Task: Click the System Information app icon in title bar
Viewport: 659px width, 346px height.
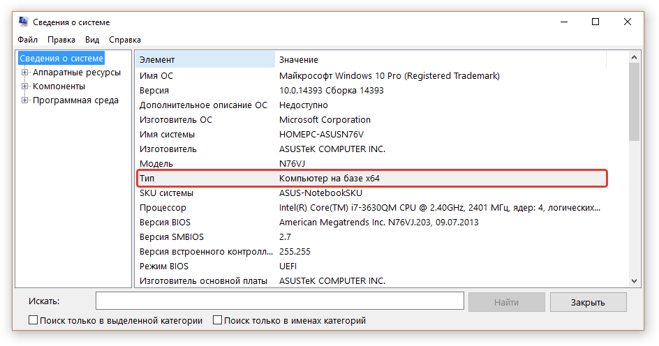Action: tap(23, 22)
